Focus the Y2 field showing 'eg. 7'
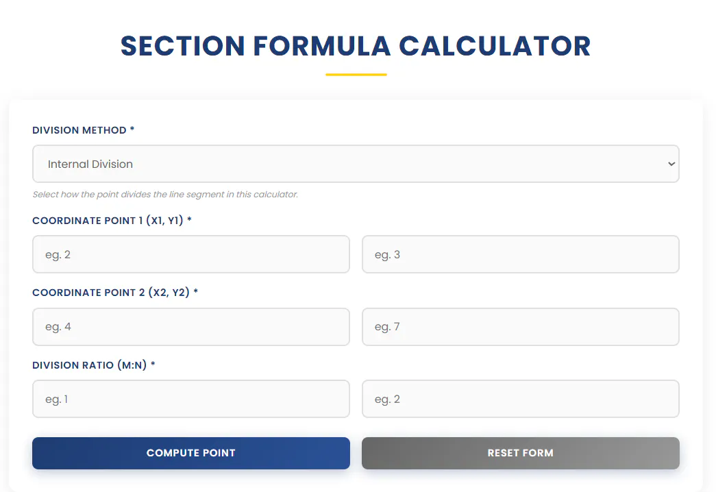716x492 pixels. (x=521, y=327)
